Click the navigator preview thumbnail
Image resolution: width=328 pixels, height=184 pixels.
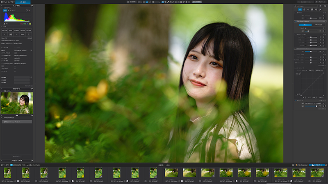click(x=17, y=103)
